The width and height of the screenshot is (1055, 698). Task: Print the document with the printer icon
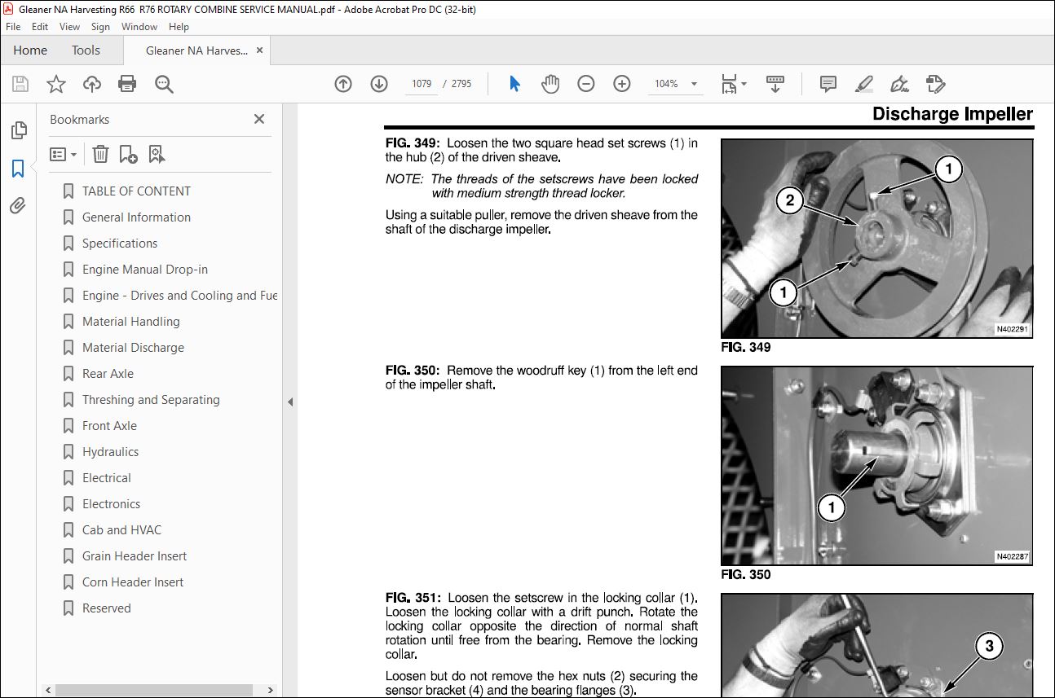[x=127, y=84]
